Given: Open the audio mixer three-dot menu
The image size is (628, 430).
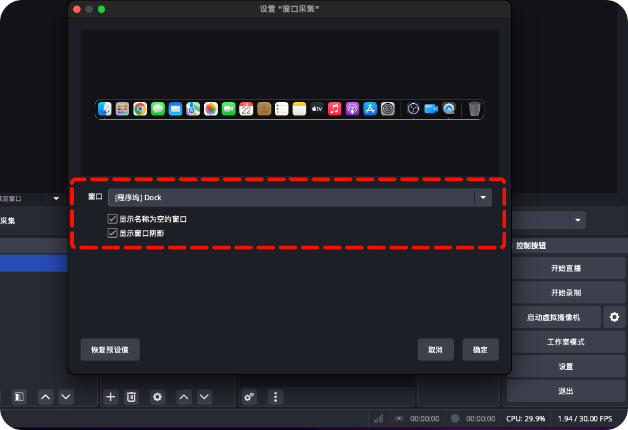Looking at the screenshot, I should (275, 397).
